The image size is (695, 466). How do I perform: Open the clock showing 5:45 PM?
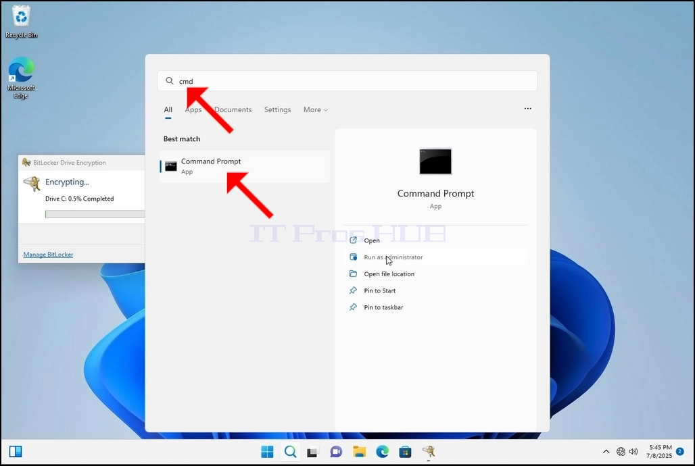coord(660,451)
